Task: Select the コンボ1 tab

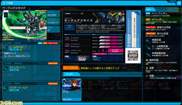Action: coord(71,74)
